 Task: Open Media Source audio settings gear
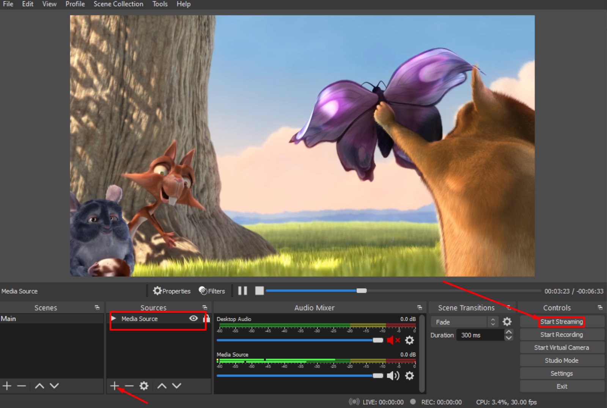(409, 376)
